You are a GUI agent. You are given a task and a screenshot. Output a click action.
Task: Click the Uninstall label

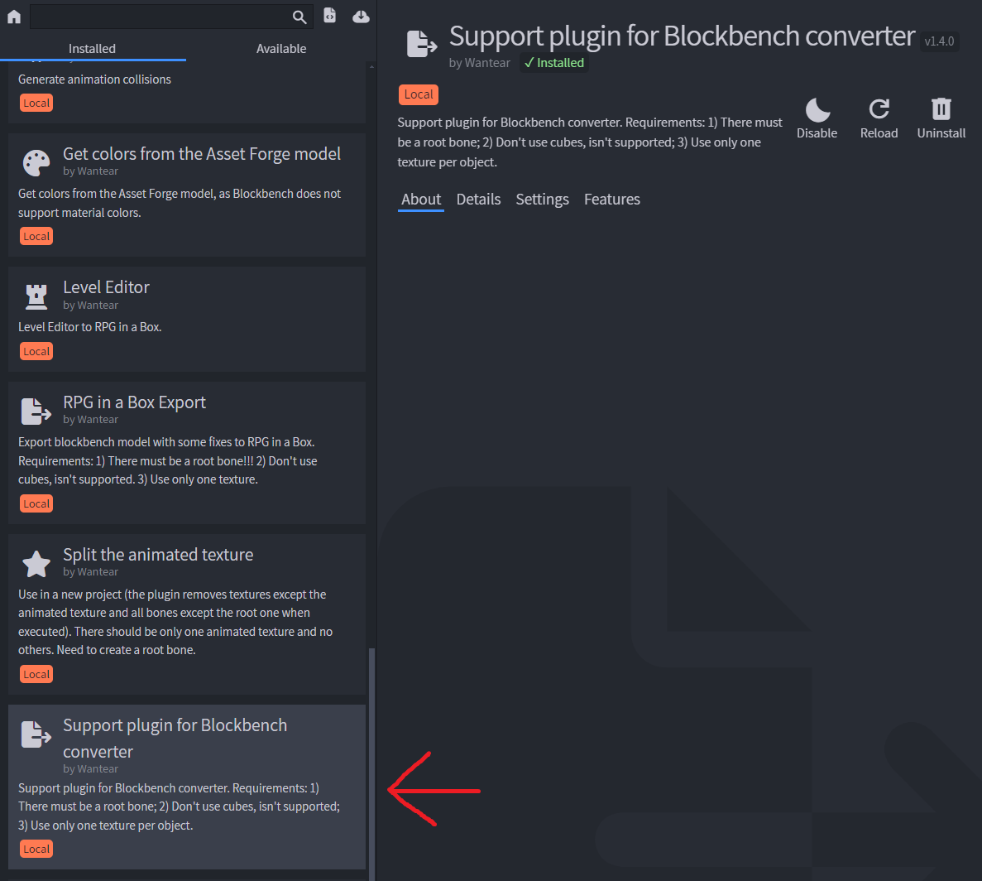click(x=941, y=132)
